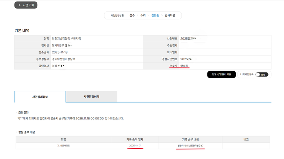Click the 죄명 column header
The width and height of the screenshot is (284, 159).
click(x=63, y=139)
